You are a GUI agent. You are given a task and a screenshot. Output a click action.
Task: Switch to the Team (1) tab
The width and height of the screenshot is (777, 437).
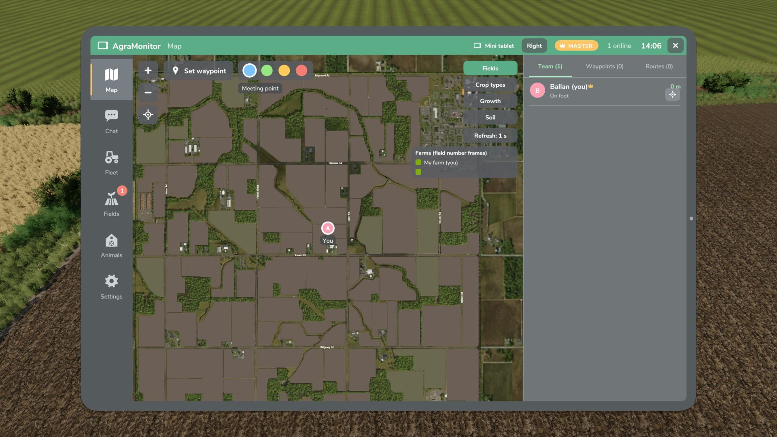click(x=550, y=66)
